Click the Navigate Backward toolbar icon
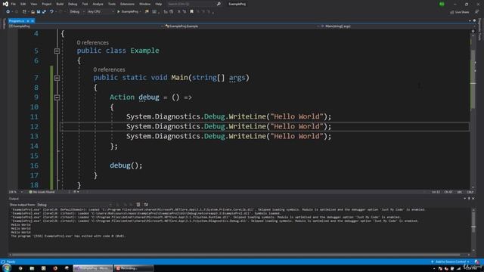This screenshot has height=272, width=484. pos(8,12)
